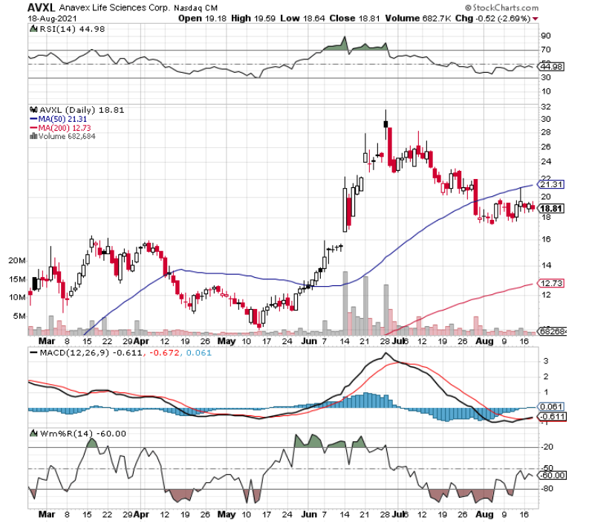Click the AVXL ticker symbol title

[42, 7]
